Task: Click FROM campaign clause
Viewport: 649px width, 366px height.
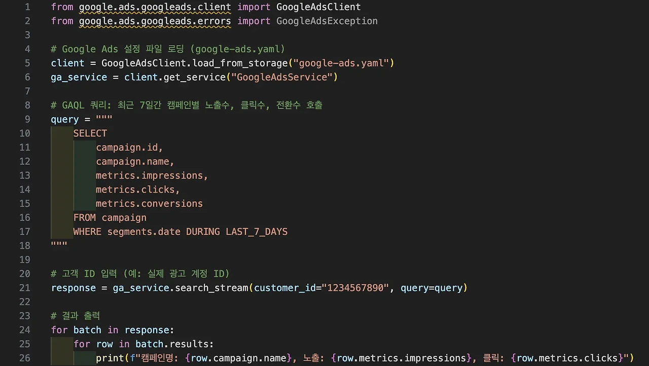Action: (x=110, y=218)
